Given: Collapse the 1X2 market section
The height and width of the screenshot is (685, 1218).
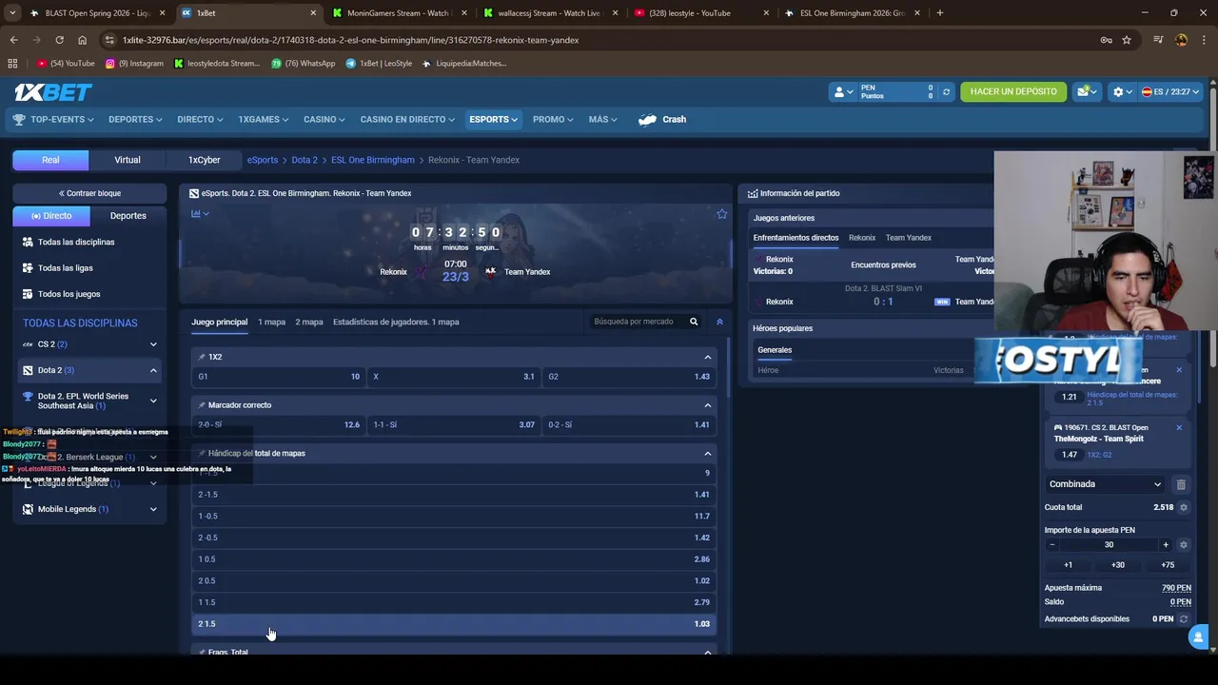Looking at the screenshot, I should [707, 357].
